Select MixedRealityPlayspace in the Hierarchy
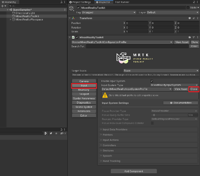 29,20
